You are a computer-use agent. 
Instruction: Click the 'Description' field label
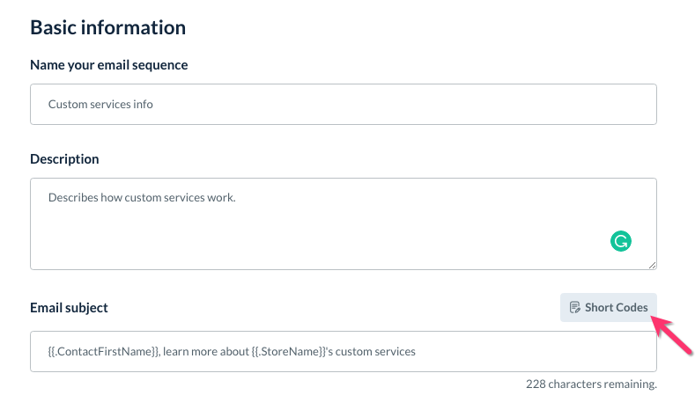64,159
